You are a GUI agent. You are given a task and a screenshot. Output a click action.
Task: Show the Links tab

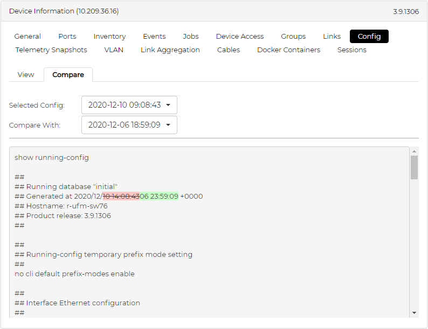click(x=332, y=37)
